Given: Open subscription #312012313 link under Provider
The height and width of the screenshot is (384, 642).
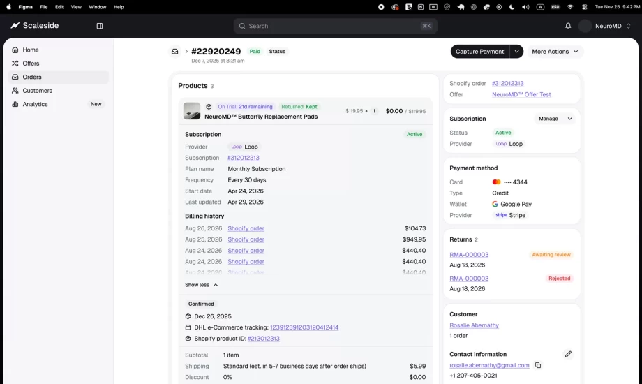Looking at the screenshot, I should coord(244,158).
